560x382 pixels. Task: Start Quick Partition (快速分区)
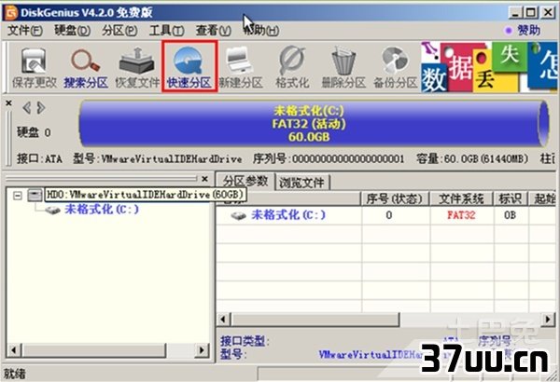pos(189,67)
